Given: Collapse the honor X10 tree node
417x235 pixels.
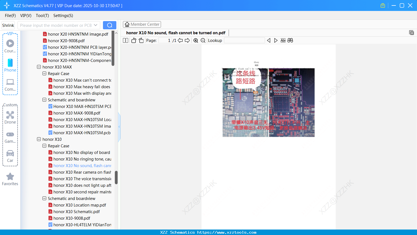Looking at the screenshot, I should tap(39, 139).
